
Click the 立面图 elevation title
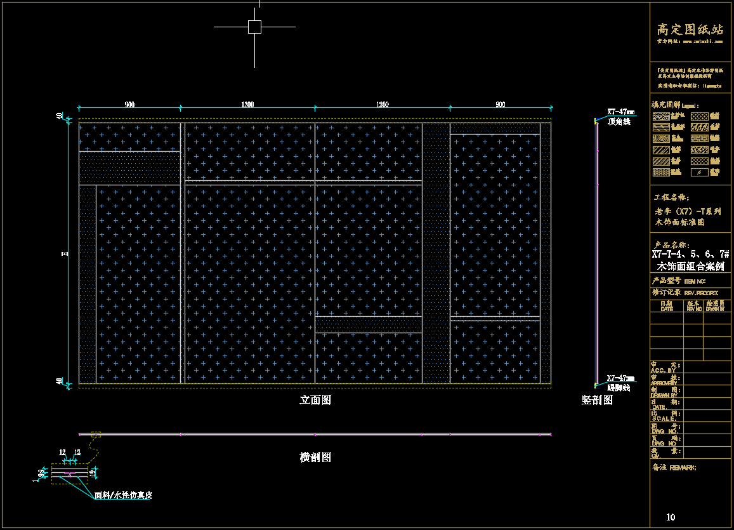[x=315, y=401]
